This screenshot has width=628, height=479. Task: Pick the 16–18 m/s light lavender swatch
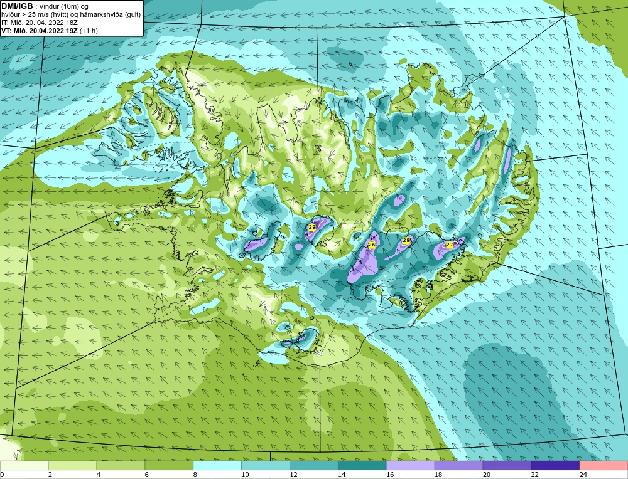pyautogui.click(x=410, y=466)
